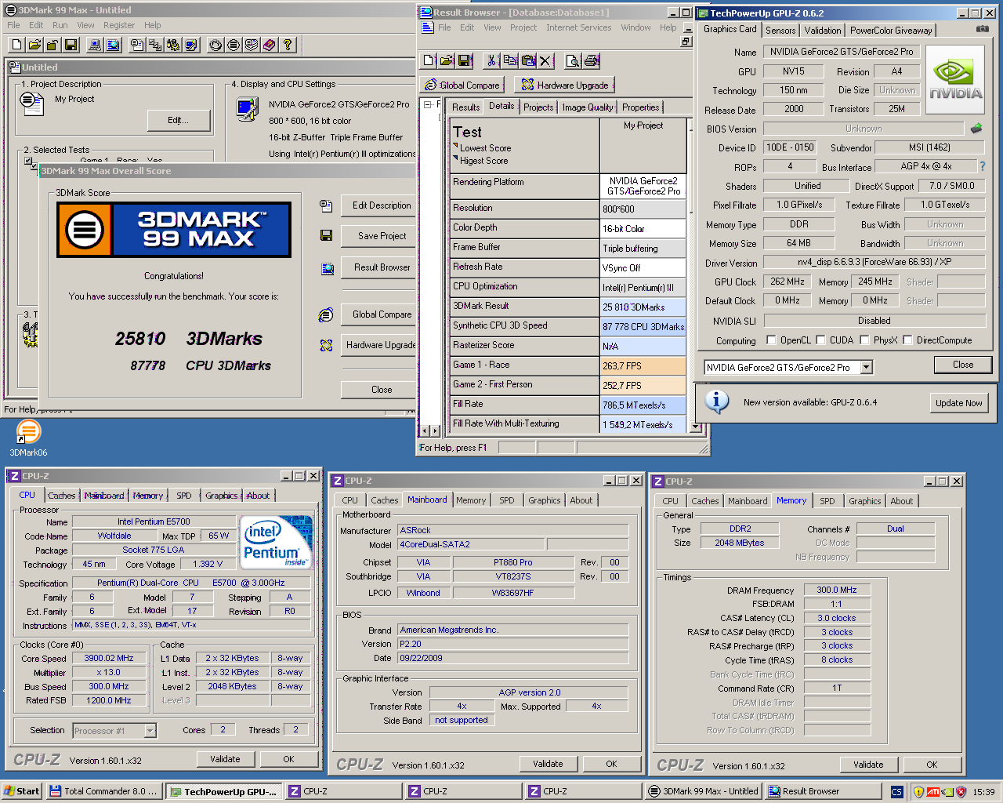Click the Update Now button in GPU-Z
Viewport: 1003px width, 803px height.
click(x=958, y=403)
